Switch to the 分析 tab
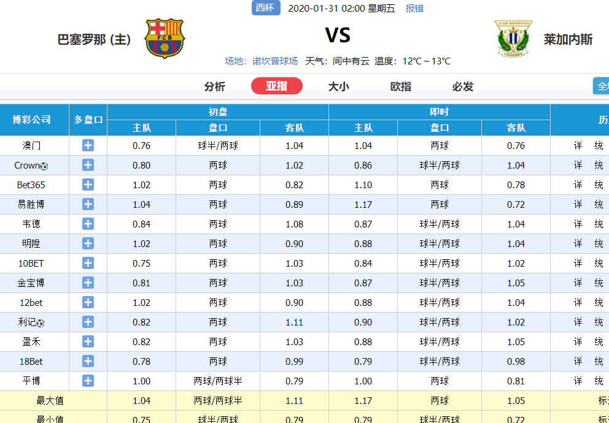This screenshot has width=609, height=423. click(x=214, y=86)
